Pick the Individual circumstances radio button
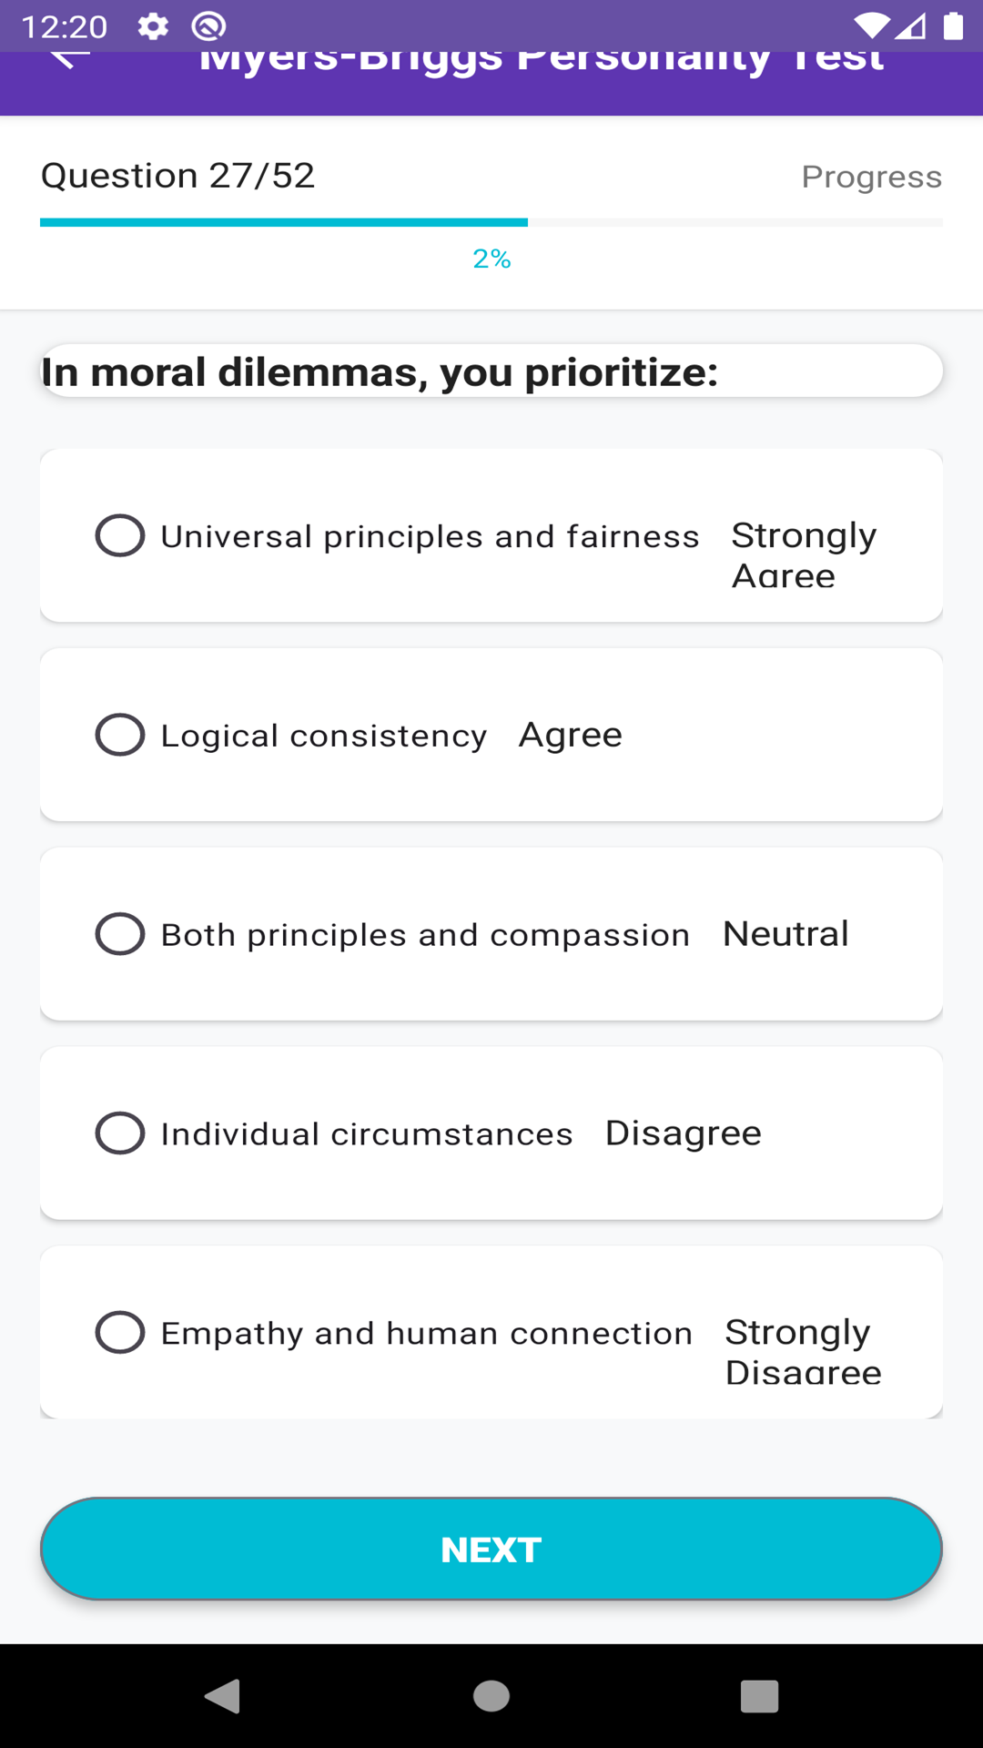 (120, 1133)
